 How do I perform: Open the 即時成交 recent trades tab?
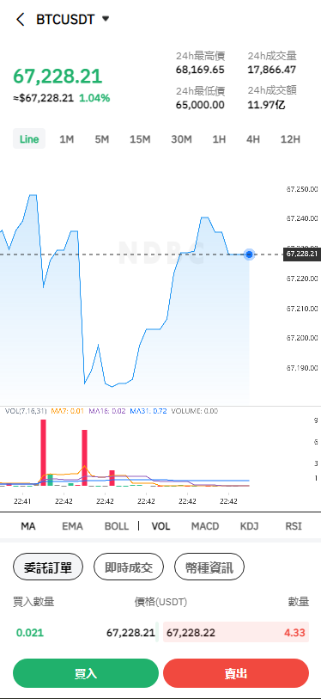point(129,567)
